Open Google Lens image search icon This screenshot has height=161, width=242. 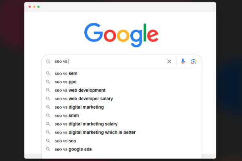(194, 62)
